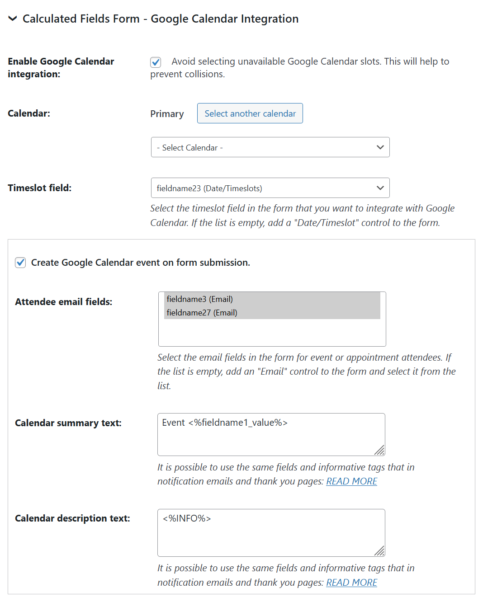
Task: Click inside Calendar description text box
Action: pyautogui.click(x=270, y=532)
